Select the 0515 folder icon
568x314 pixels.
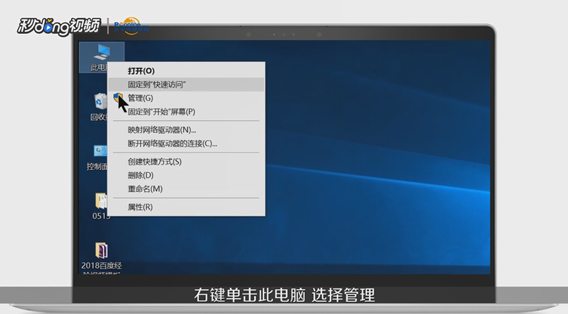tap(101, 201)
